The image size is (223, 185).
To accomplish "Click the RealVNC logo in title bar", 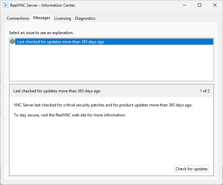I will click(x=6, y=5).
